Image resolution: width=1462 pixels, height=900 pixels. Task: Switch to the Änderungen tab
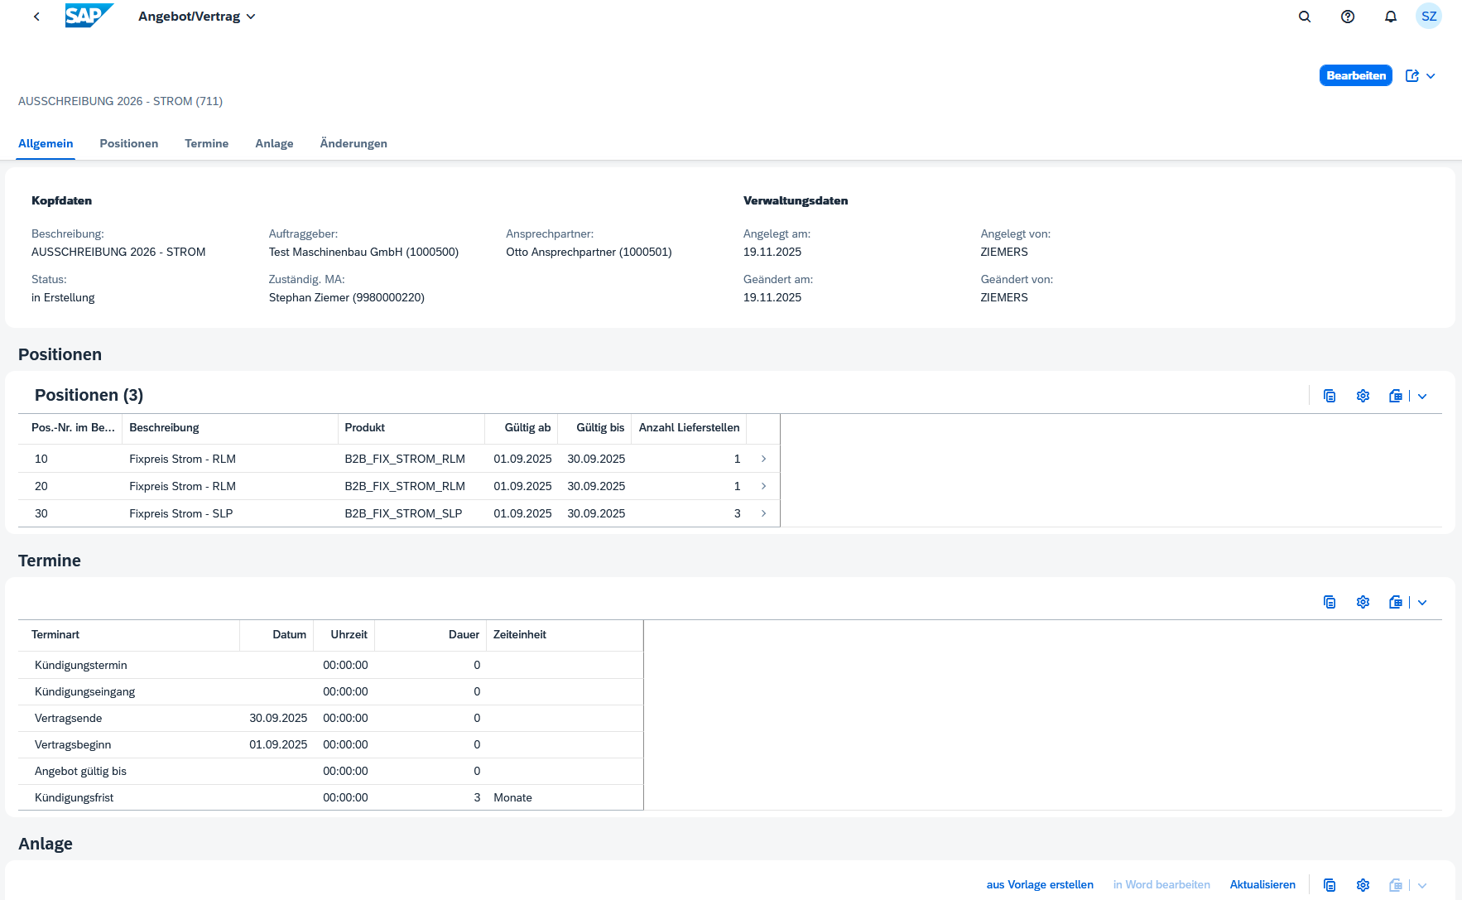click(353, 143)
